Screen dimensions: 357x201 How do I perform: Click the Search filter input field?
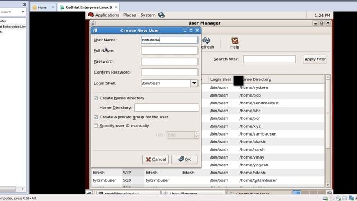(269, 59)
